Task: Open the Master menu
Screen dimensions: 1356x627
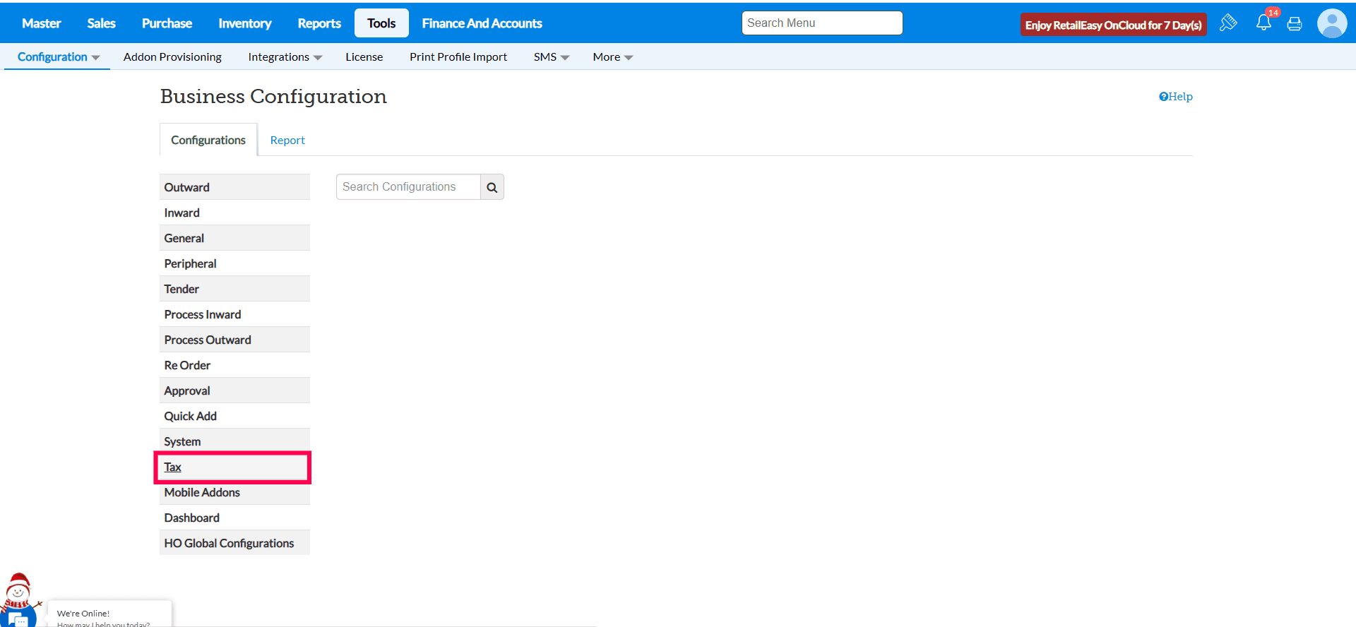Action: pos(42,23)
